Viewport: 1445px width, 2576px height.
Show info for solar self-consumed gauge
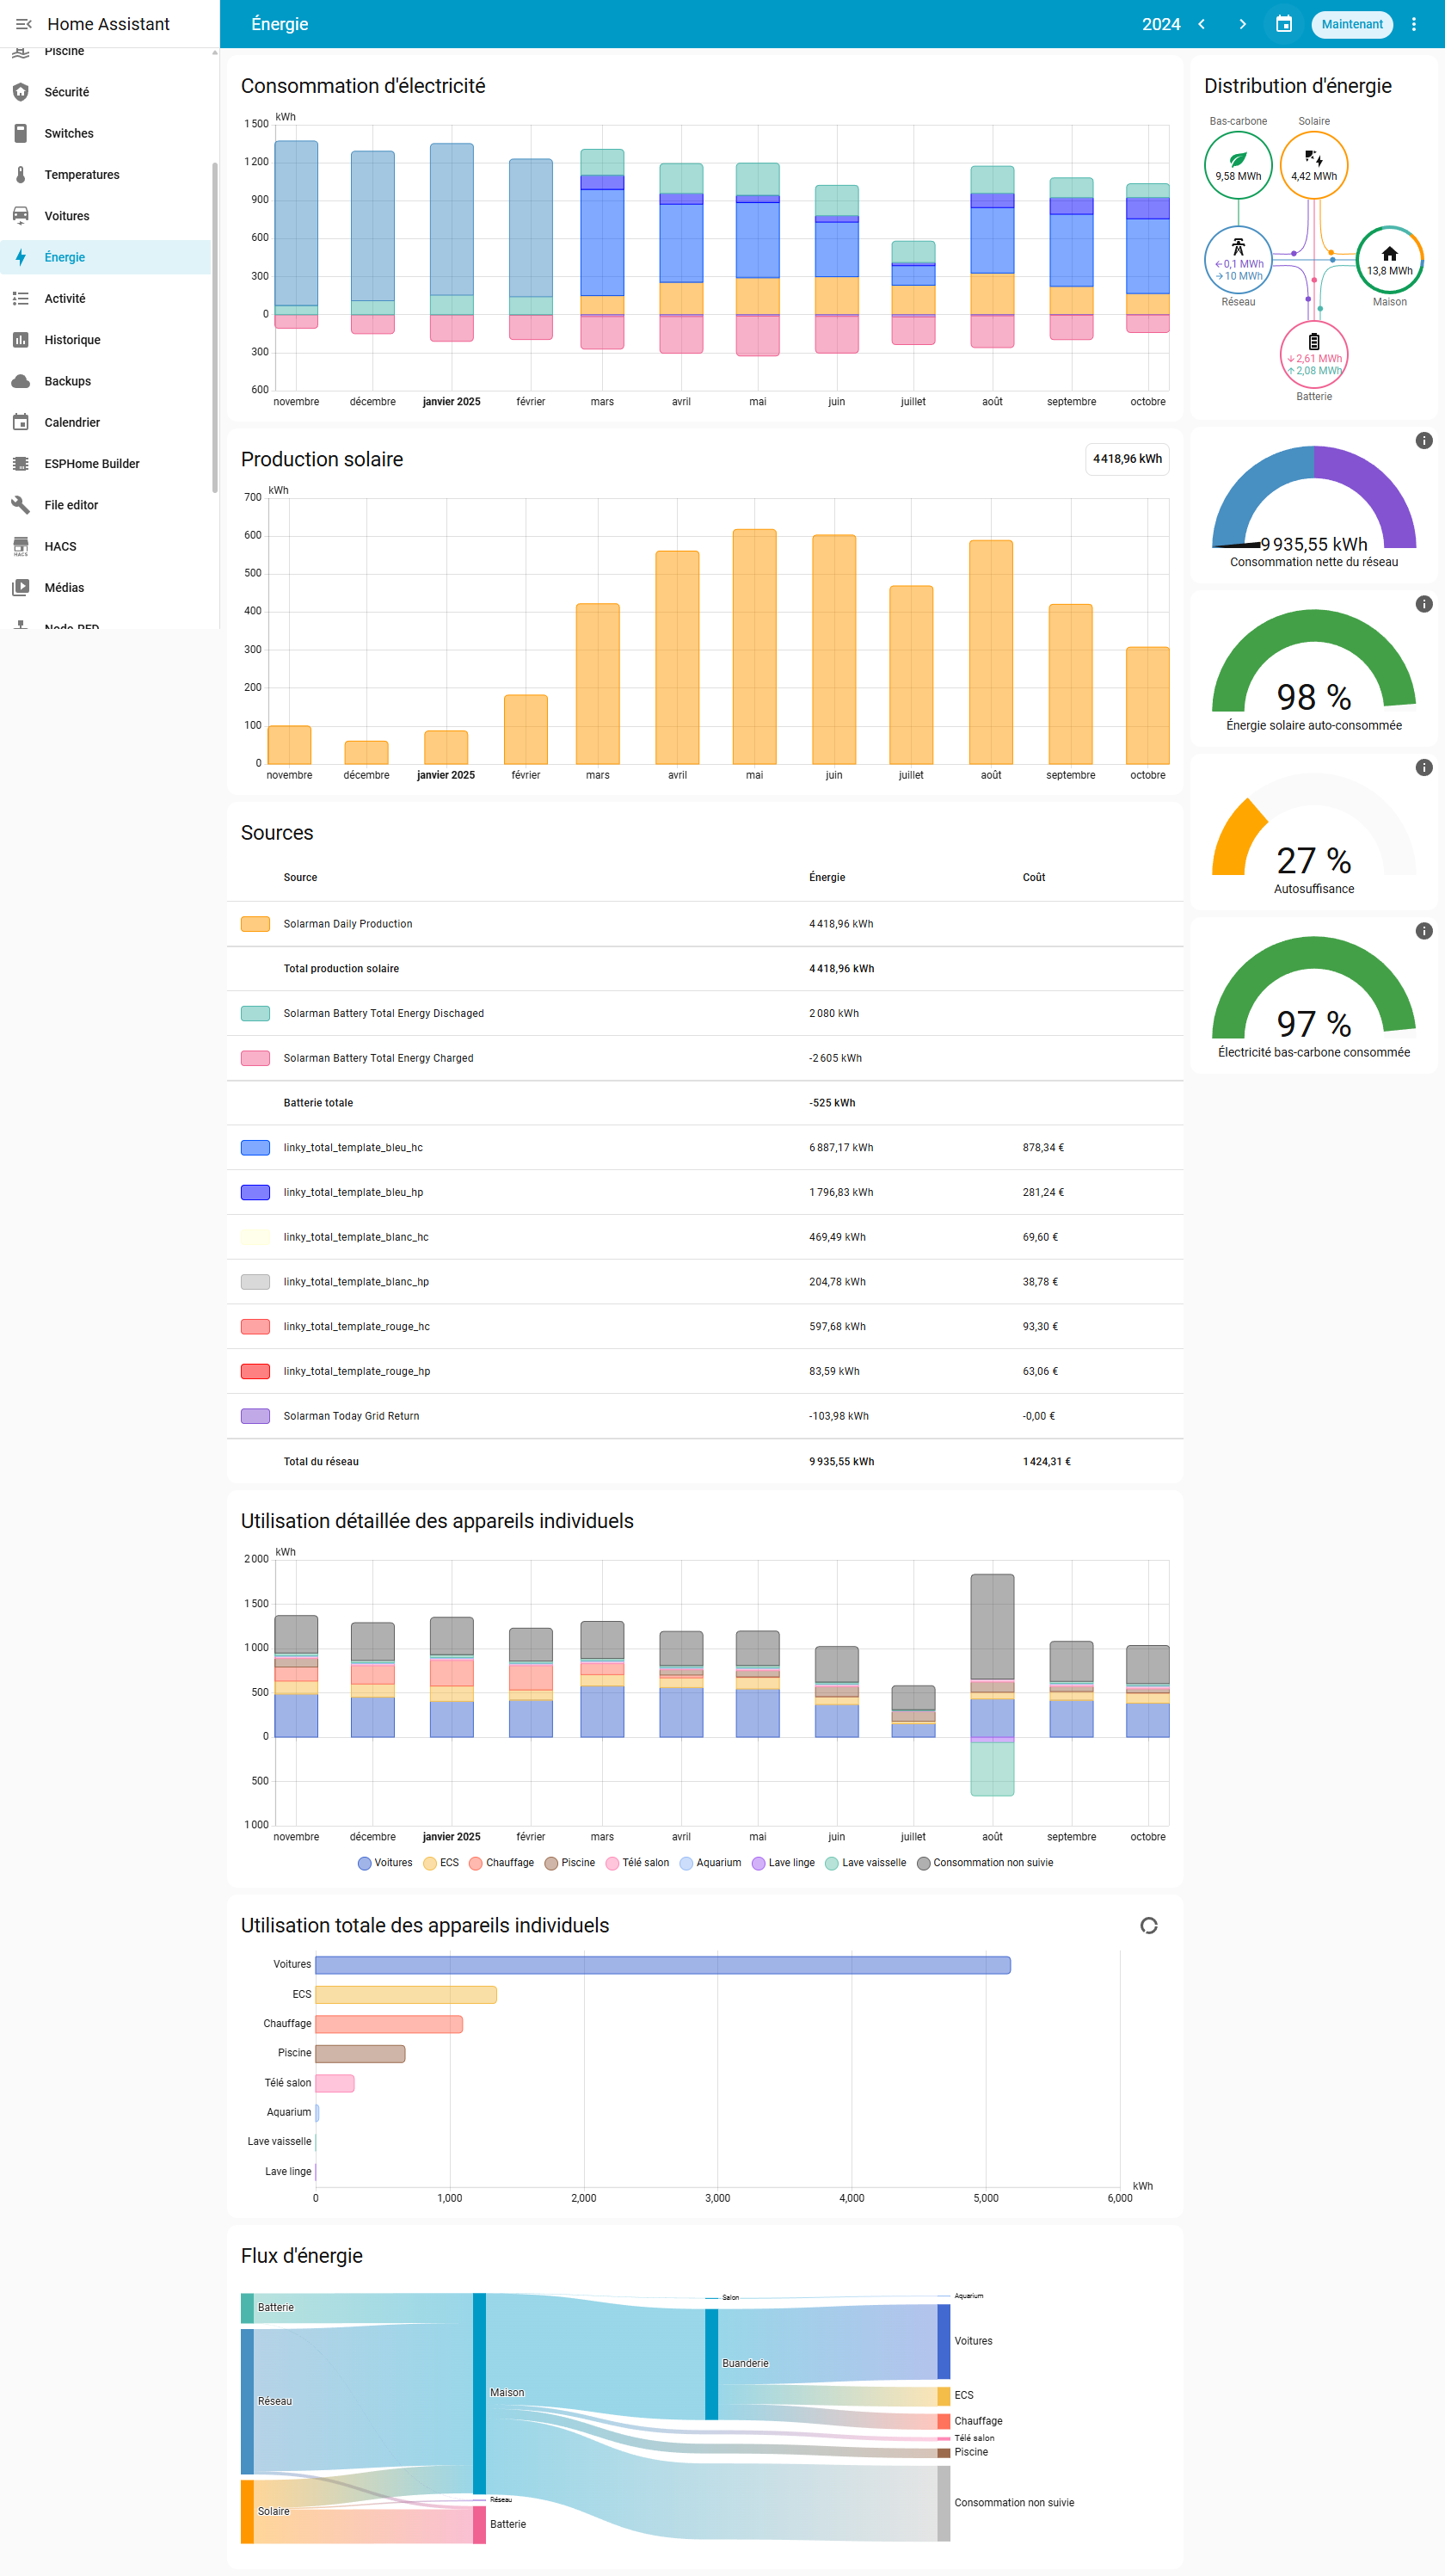[1423, 604]
